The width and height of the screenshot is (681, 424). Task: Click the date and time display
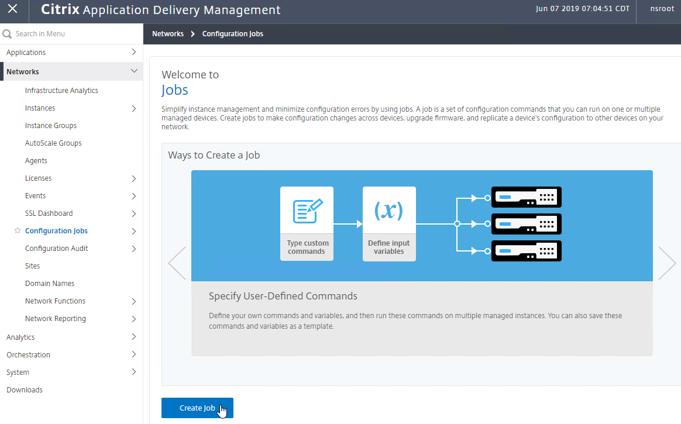coord(582,9)
